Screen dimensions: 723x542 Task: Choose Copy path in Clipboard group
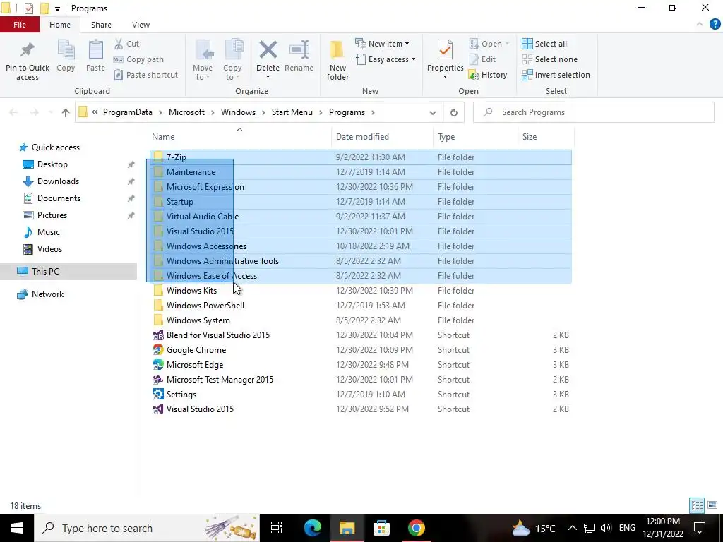click(x=139, y=59)
